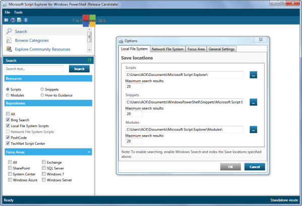Check the Exchange focus area
Screen dimensions: 302x206
tap(44, 162)
